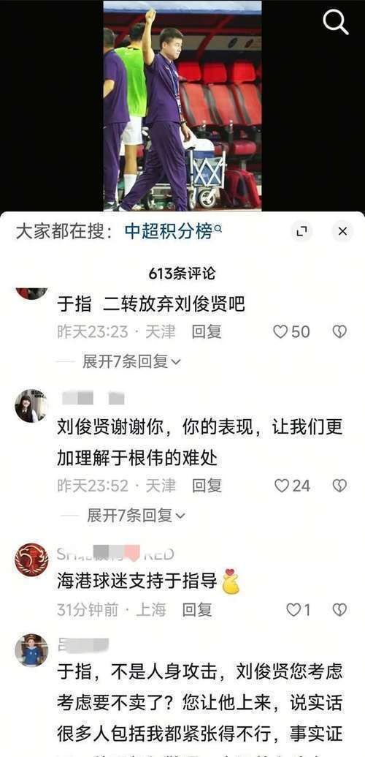365x757 pixels.
Task: Tap the video of coach raising fist
Action: (182, 106)
